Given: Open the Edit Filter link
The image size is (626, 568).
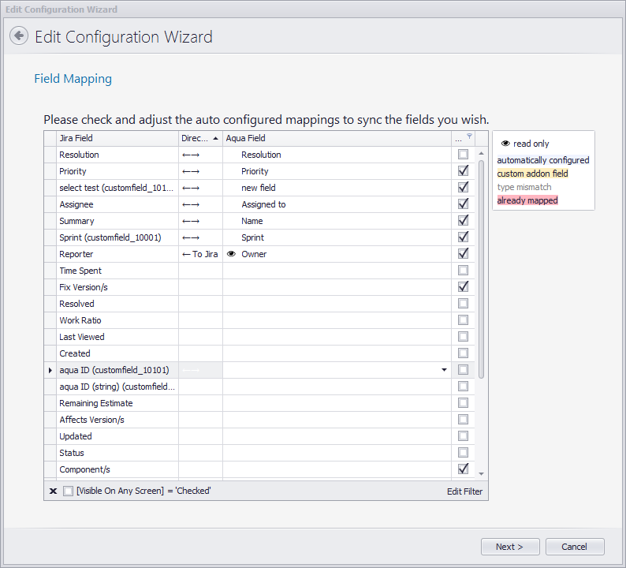Looking at the screenshot, I should click(464, 491).
